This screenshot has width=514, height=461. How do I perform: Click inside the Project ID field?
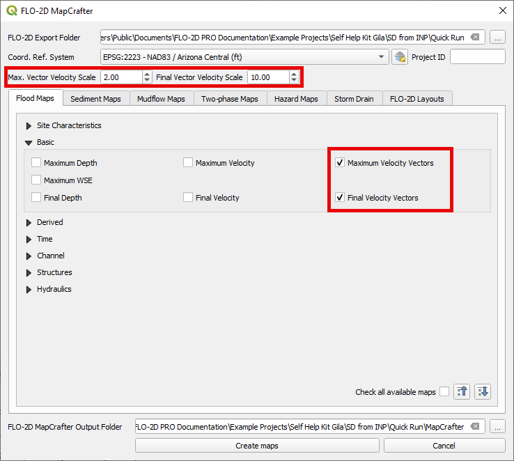coord(477,57)
